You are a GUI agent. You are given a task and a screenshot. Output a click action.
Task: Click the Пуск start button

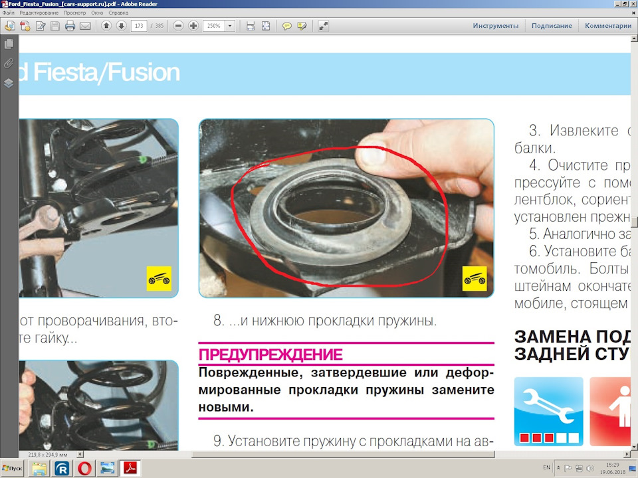pyautogui.click(x=12, y=468)
